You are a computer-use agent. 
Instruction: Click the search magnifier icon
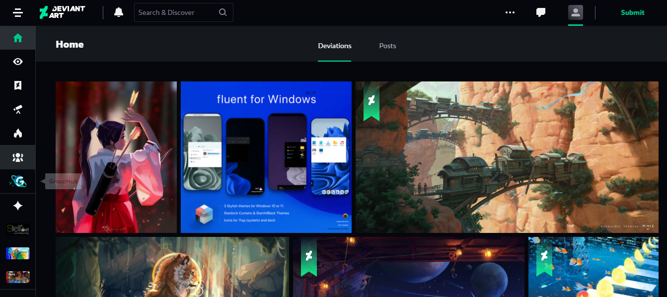click(223, 12)
